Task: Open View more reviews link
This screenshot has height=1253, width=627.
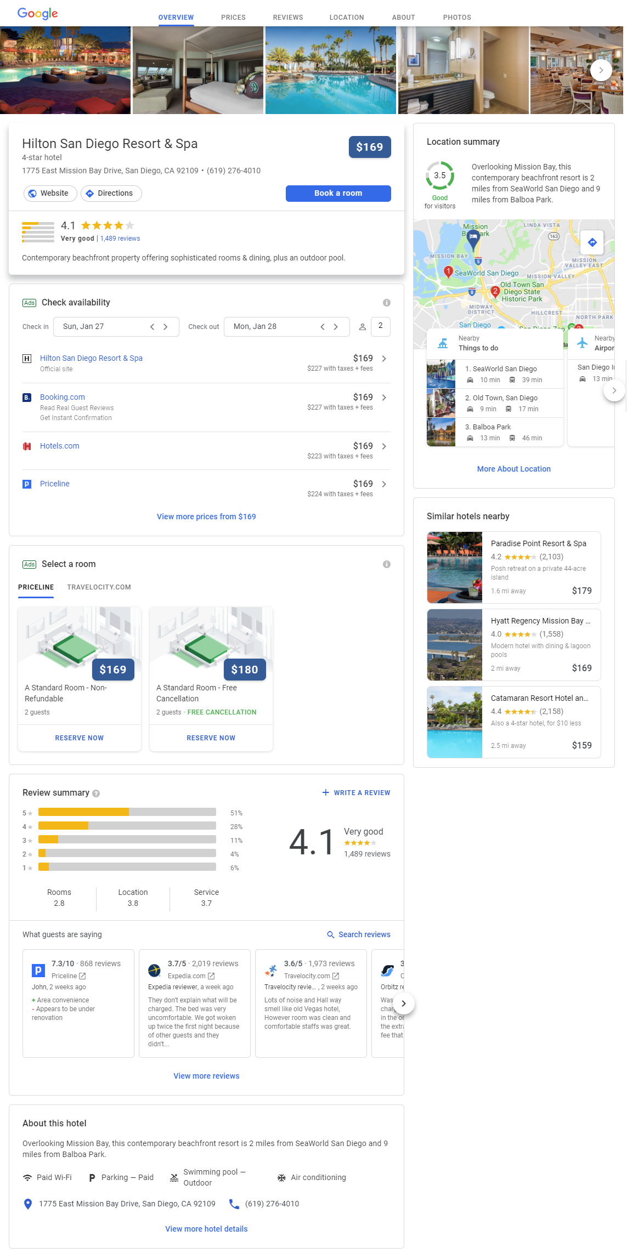Action: (206, 1076)
